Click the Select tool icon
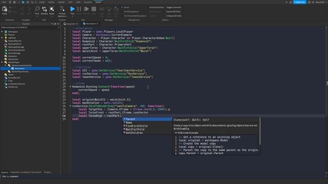The image size is (328, 184). coord(52,9)
